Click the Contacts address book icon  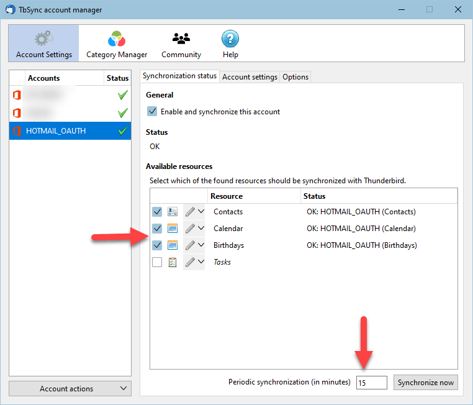pos(172,212)
